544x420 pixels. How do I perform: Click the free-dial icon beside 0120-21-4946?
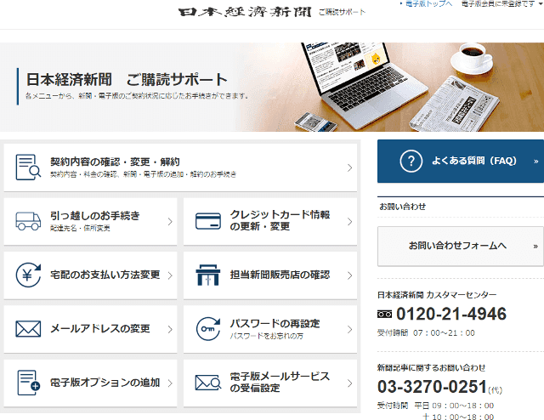[384, 314]
